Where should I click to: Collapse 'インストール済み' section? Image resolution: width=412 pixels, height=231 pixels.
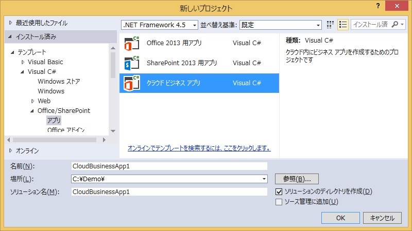coord(10,36)
